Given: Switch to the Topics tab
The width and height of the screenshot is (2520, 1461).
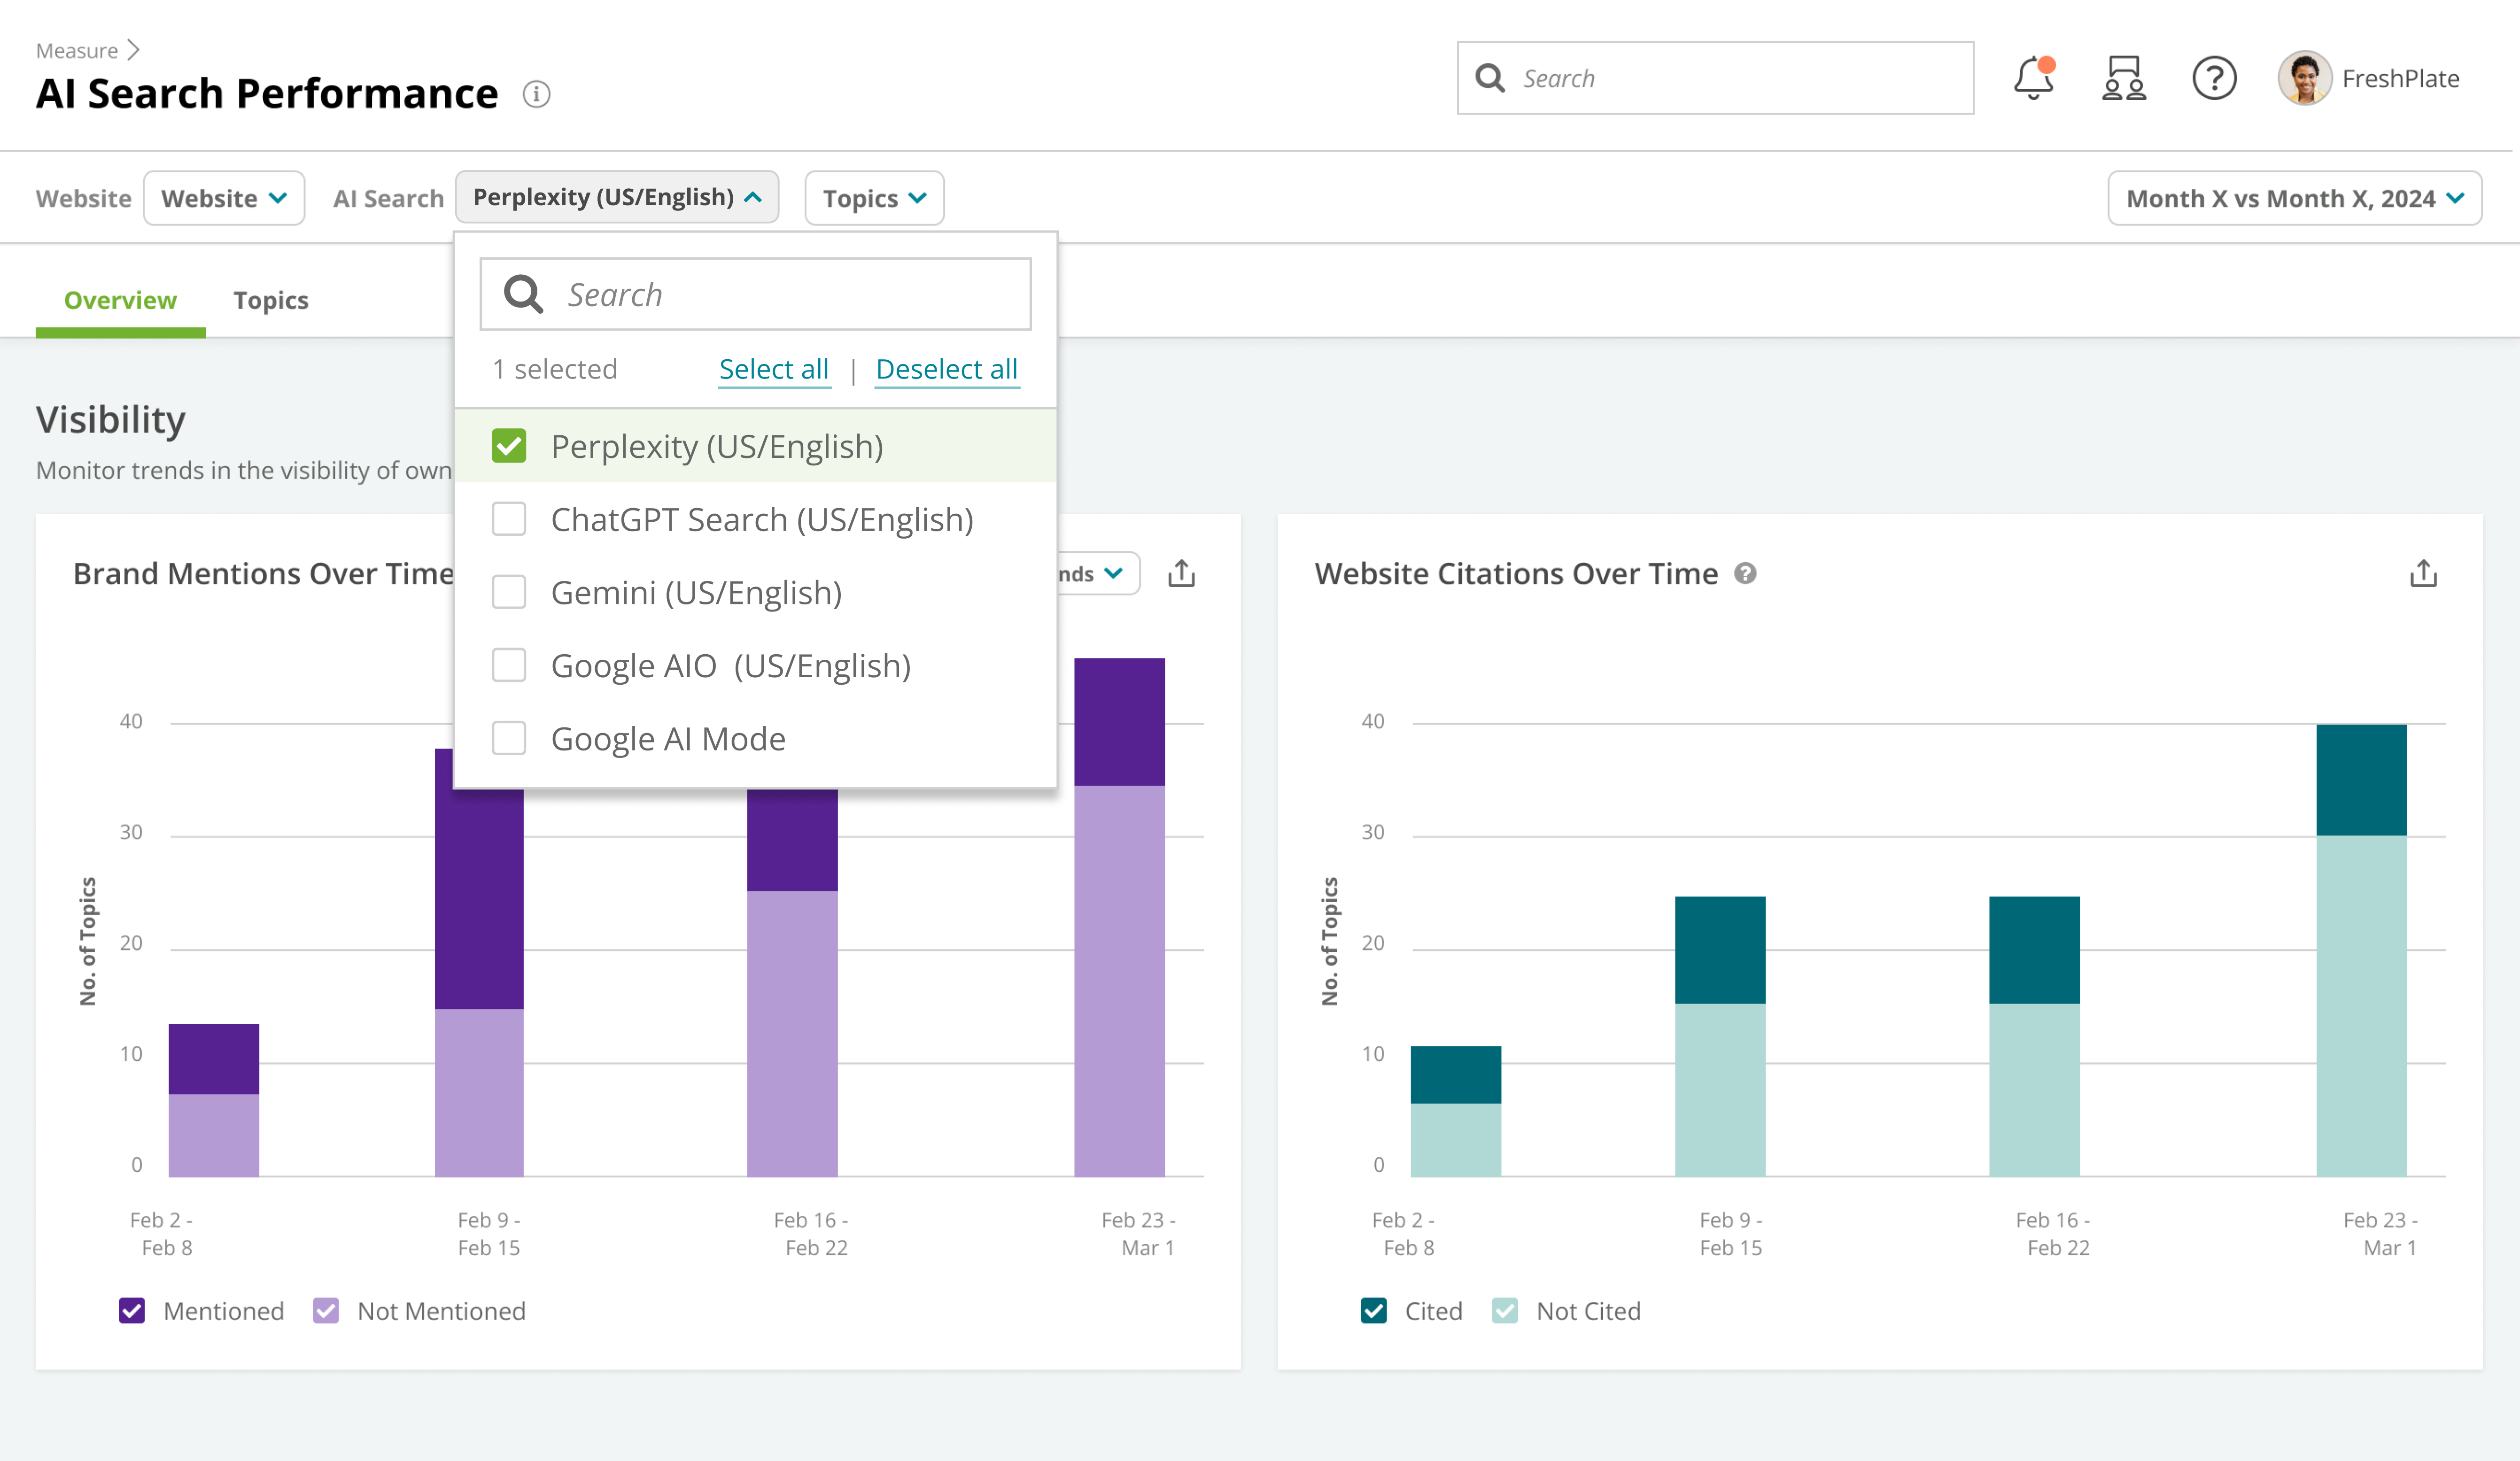Looking at the screenshot, I should pyautogui.click(x=270, y=300).
